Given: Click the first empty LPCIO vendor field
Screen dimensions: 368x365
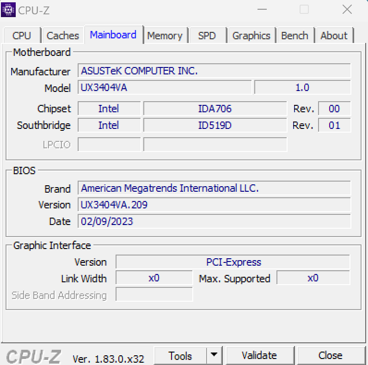Looking at the screenshot, I should click(109, 145).
